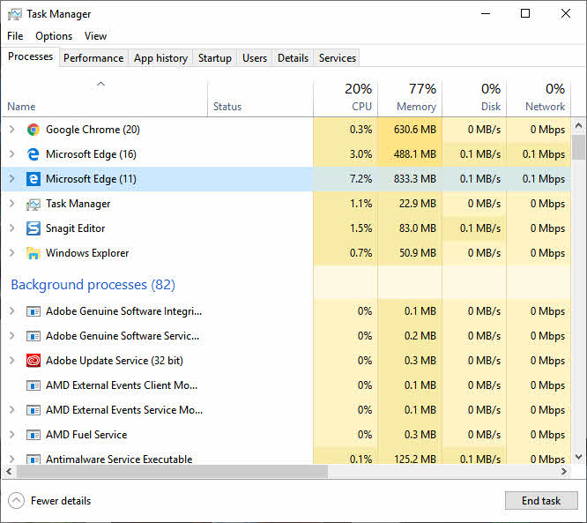587x523 pixels.
Task: Click the AMD External Events Client Mo... icon
Action: tap(33, 385)
